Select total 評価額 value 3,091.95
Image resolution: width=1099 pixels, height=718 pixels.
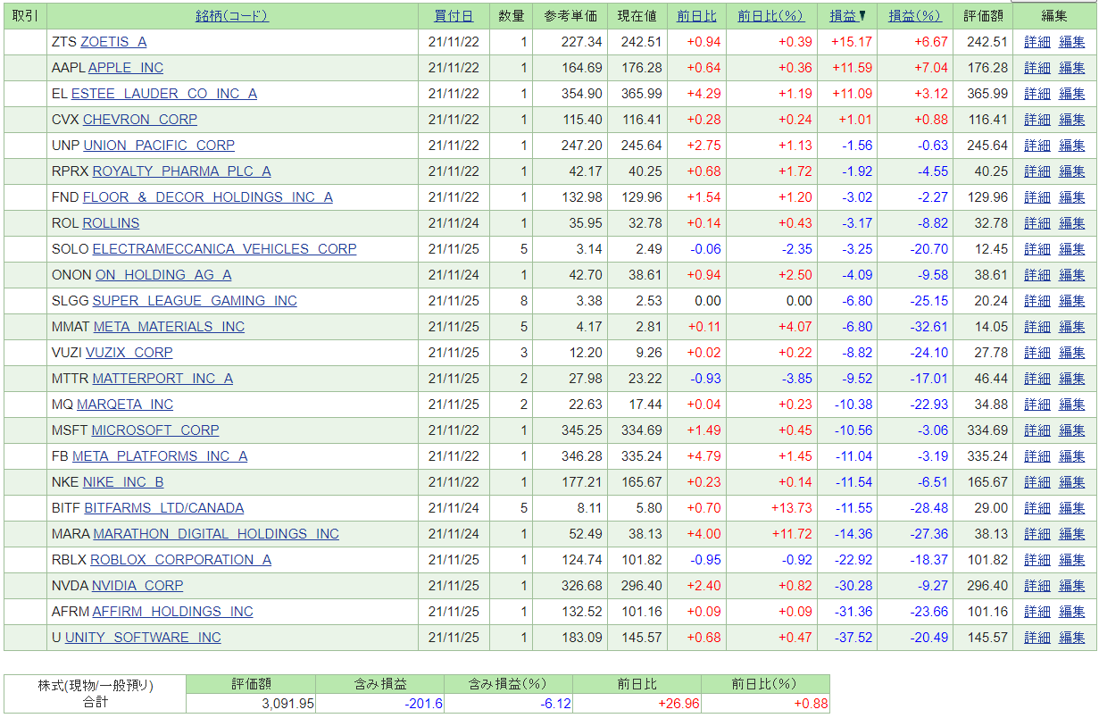tap(287, 704)
